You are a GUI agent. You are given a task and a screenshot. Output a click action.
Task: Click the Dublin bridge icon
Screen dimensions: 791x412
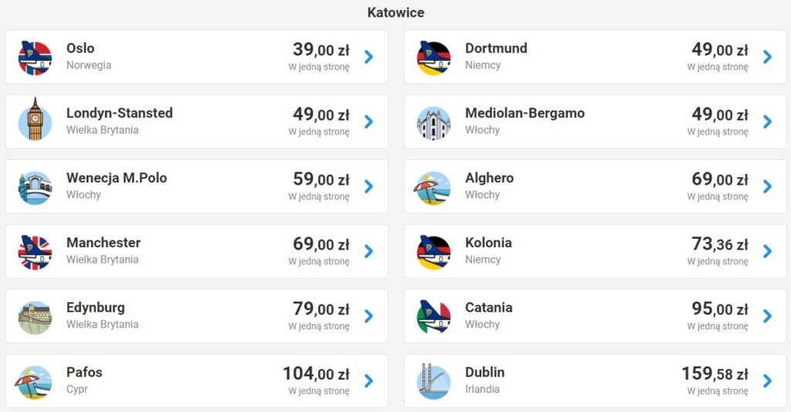click(433, 382)
